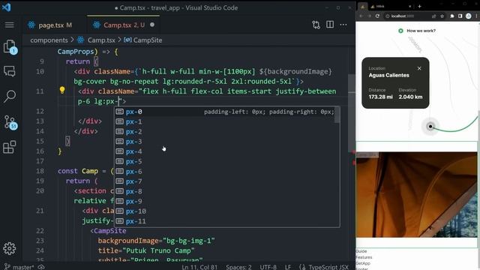Open the Extensions view
480x270 pixels.
coord(10,147)
